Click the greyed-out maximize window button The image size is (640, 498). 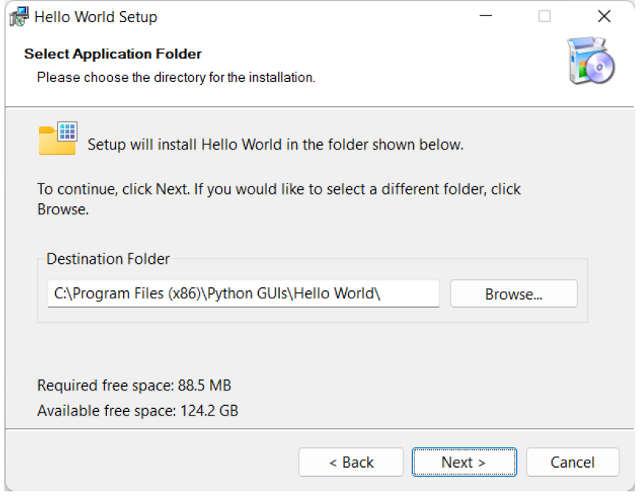pos(544,16)
